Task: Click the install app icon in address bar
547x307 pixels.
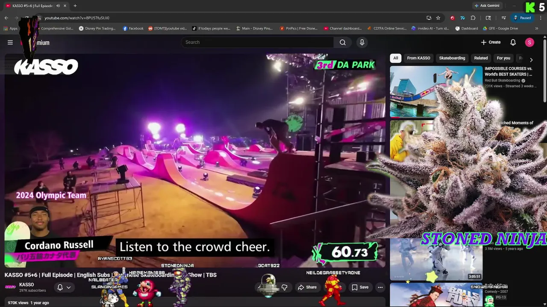Action: pyautogui.click(x=429, y=18)
